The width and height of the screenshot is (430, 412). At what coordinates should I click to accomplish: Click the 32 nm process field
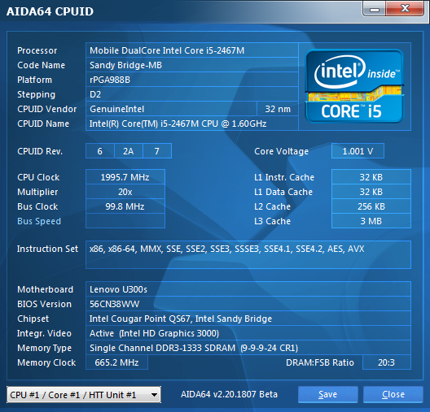click(x=278, y=109)
